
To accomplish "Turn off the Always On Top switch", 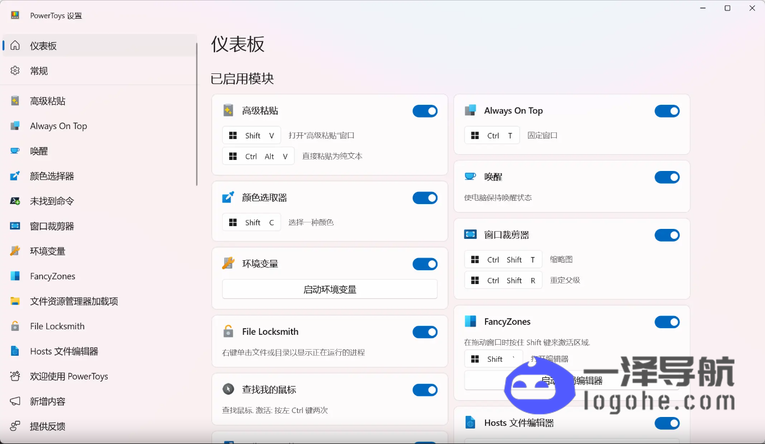I will (x=667, y=111).
